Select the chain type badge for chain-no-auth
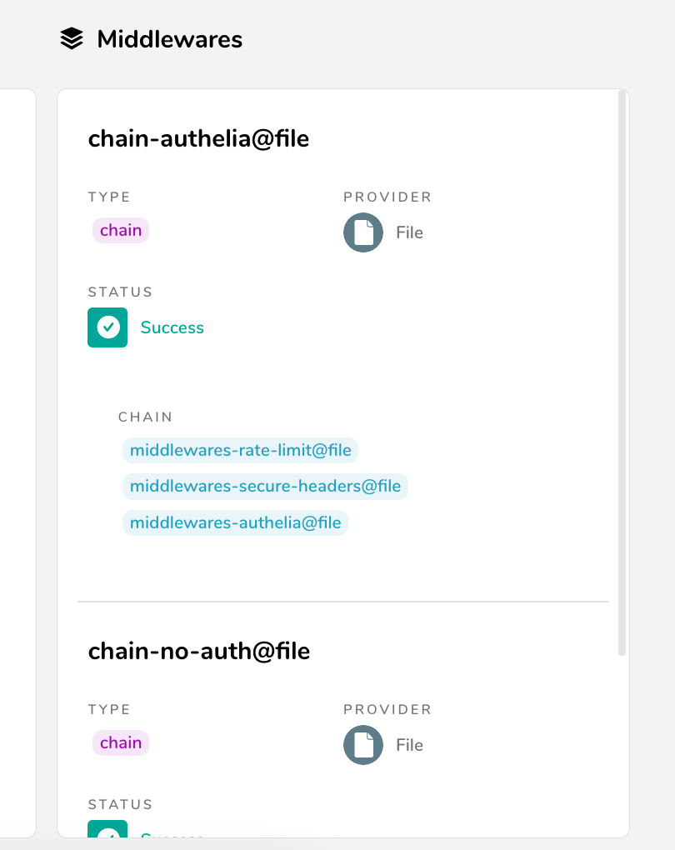675x850 pixels. 120,742
